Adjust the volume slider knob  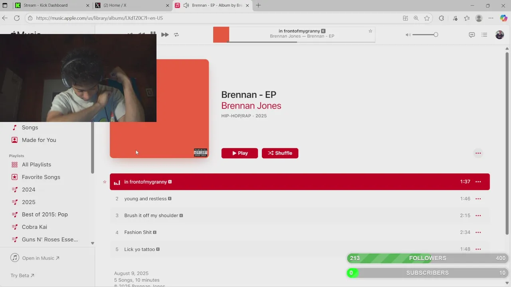point(436,35)
